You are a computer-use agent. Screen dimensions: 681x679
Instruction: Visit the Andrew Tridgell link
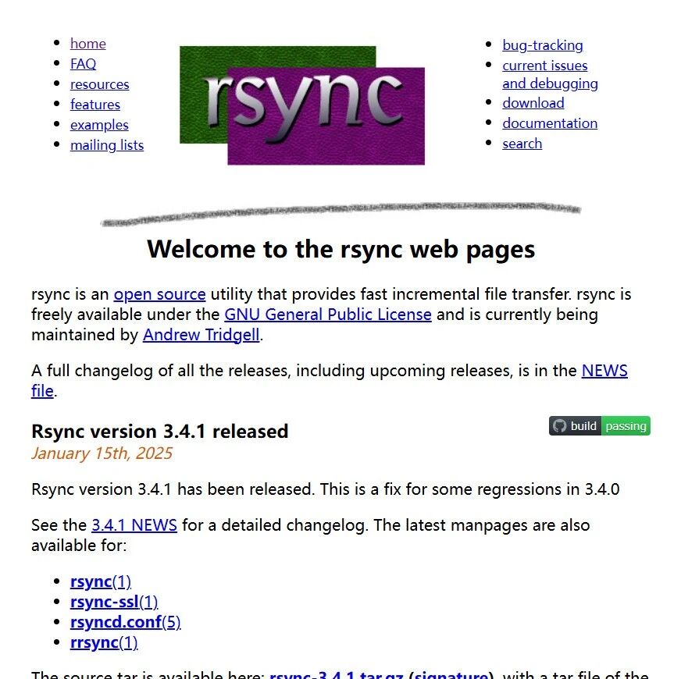201,335
